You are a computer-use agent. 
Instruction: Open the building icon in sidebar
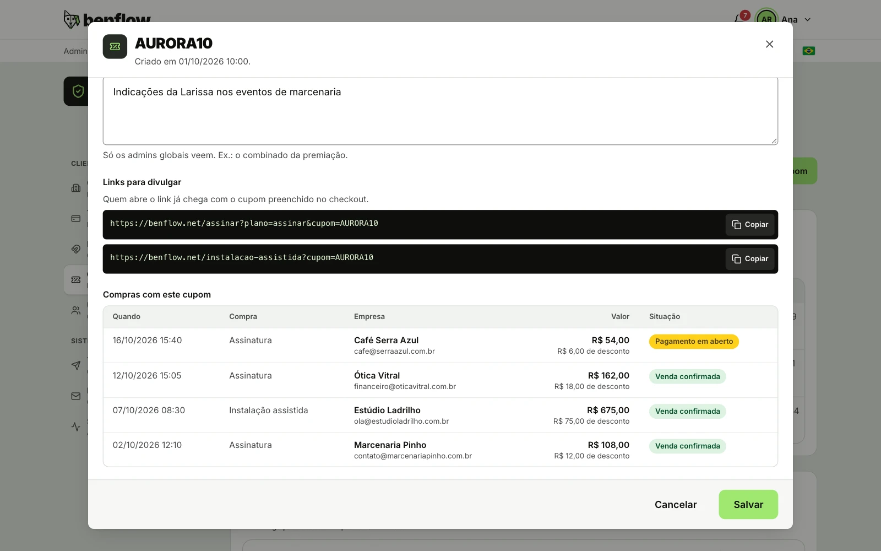pyautogui.click(x=76, y=188)
